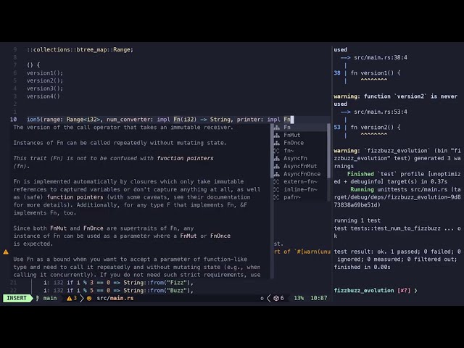464x348 pixels.
Task: Click the 'Running' status word in terminal
Action: pos(362,189)
